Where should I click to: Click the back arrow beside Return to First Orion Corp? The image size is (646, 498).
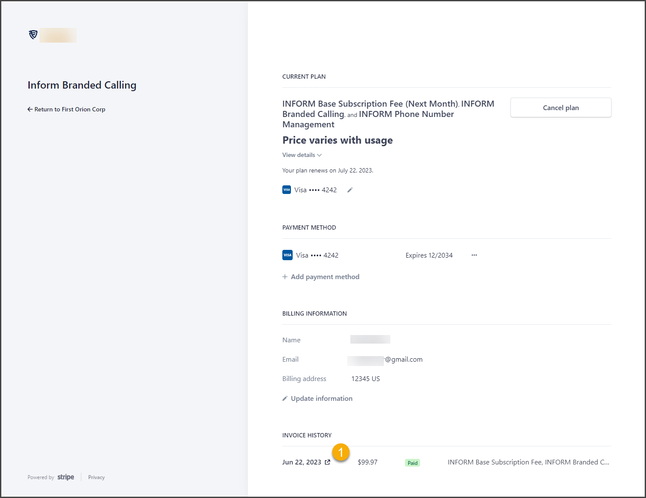[30, 109]
